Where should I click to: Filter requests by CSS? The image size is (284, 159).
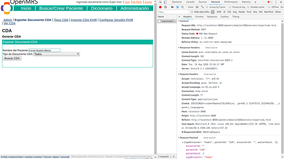229,12
